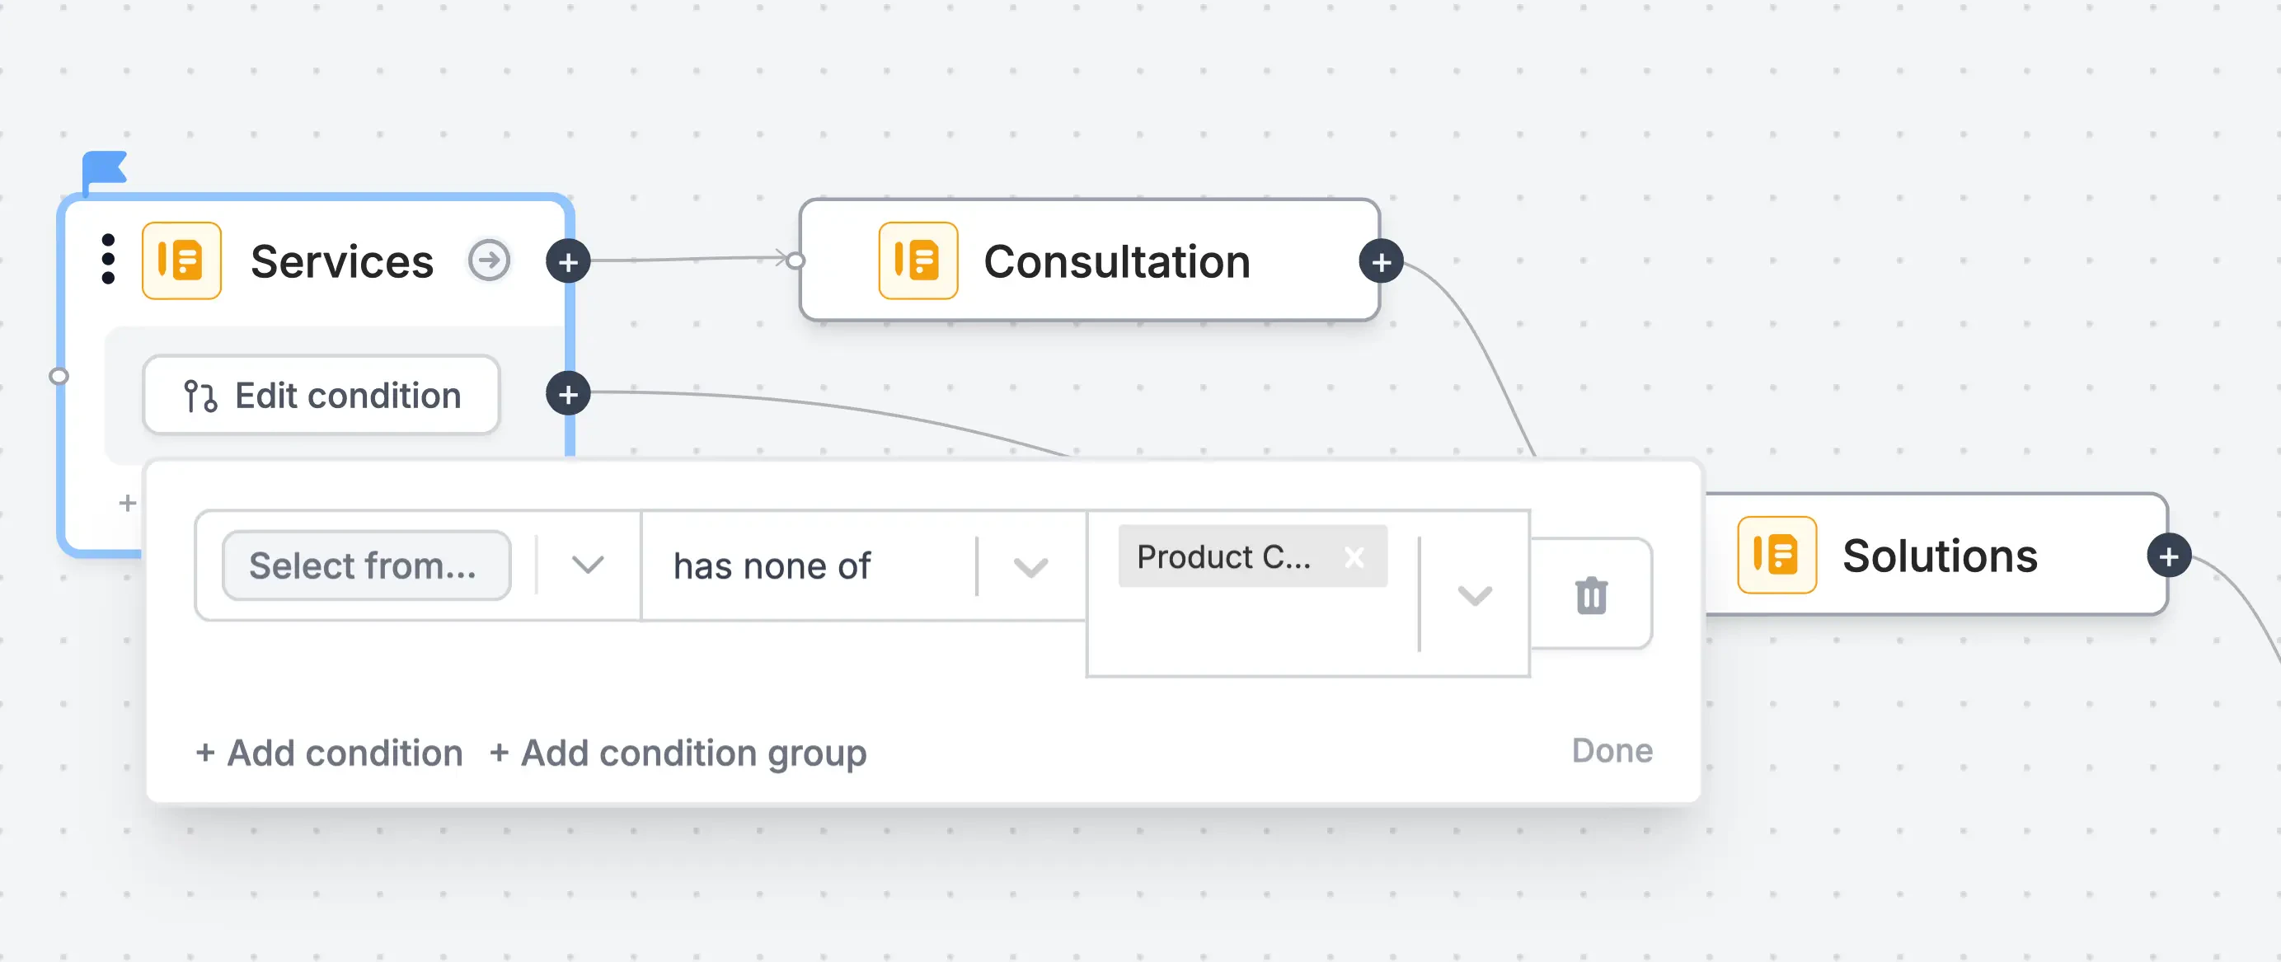
Task: Click the Consultation block form icon
Action: [918, 261]
